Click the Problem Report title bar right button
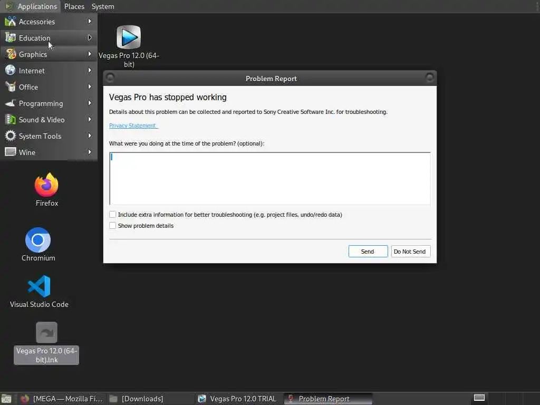This screenshot has height=405, width=540. 429,78
